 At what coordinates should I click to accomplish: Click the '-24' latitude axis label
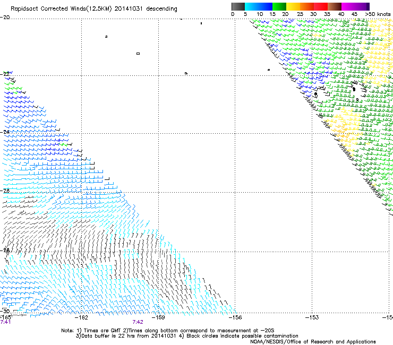click(5, 132)
